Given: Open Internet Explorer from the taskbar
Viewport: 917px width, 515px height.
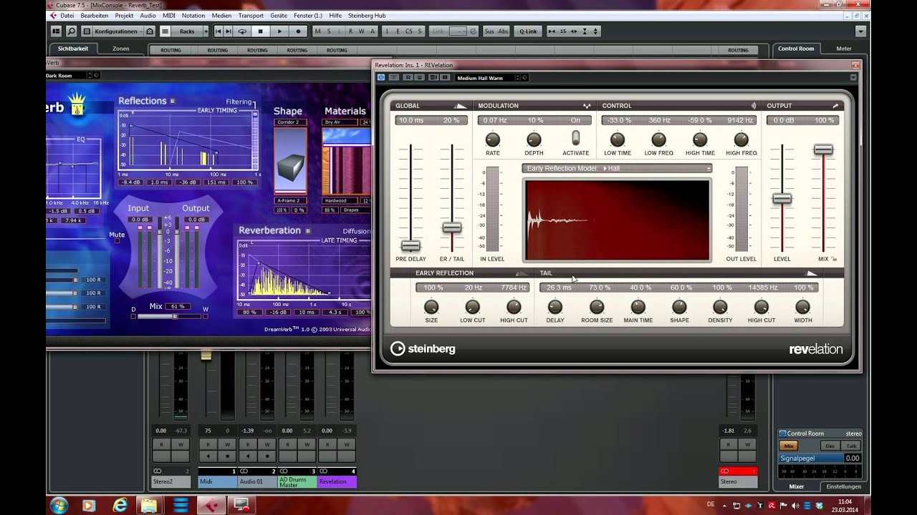Looking at the screenshot, I should tap(119, 506).
